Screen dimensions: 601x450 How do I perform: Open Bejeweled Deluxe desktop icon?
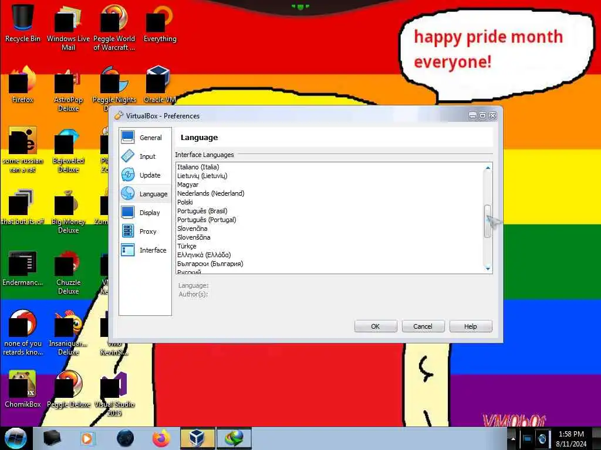(x=68, y=150)
